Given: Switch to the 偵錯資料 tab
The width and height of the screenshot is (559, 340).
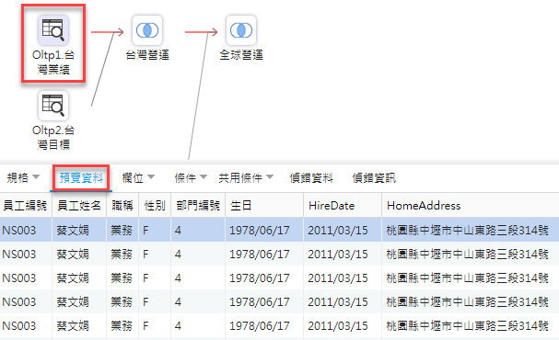Looking at the screenshot, I should (x=311, y=177).
